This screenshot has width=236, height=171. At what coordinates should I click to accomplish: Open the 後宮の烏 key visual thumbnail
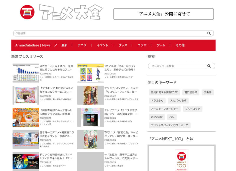coord(91,139)
